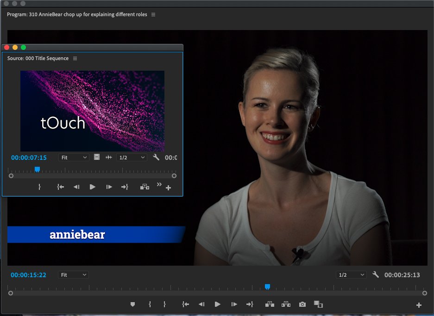Open Program monitor wrench settings
This screenshot has width=434, height=316.
point(375,274)
